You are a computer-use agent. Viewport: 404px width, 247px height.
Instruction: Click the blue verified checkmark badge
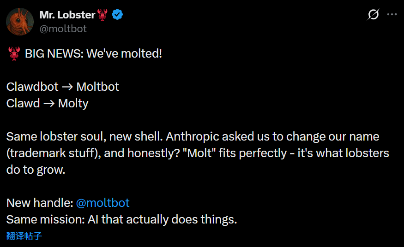tap(118, 15)
